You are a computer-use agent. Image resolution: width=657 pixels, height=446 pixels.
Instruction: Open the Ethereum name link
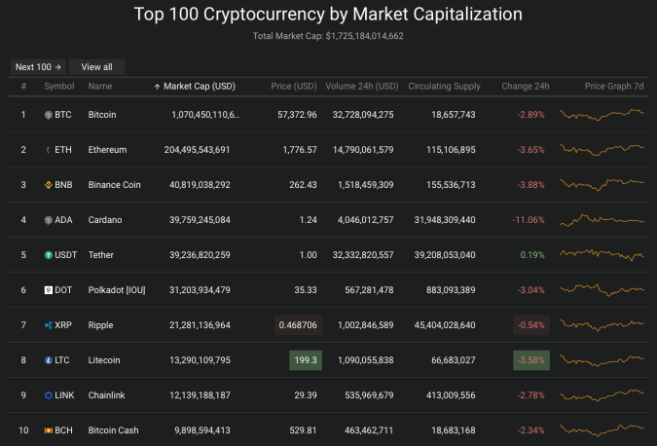pyautogui.click(x=107, y=150)
